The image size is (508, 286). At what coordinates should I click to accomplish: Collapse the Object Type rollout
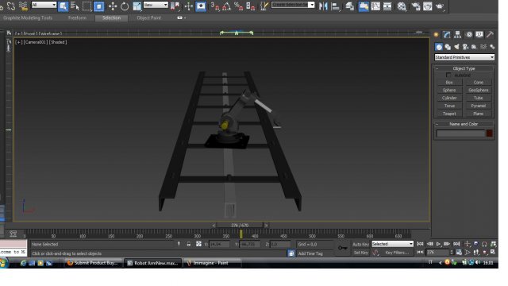pyautogui.click(x=464, y=68)
